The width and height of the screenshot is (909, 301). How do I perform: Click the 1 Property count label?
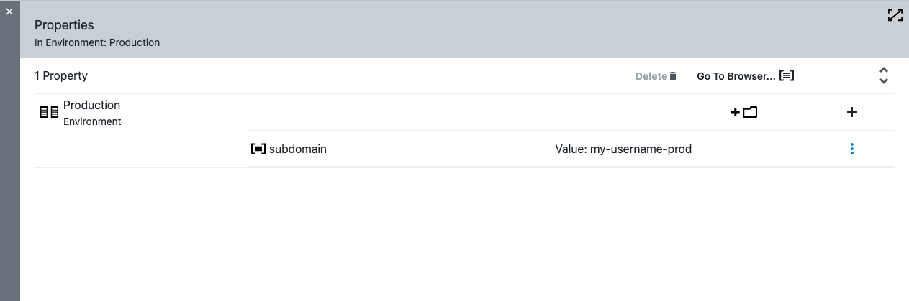tap(61, 75)
